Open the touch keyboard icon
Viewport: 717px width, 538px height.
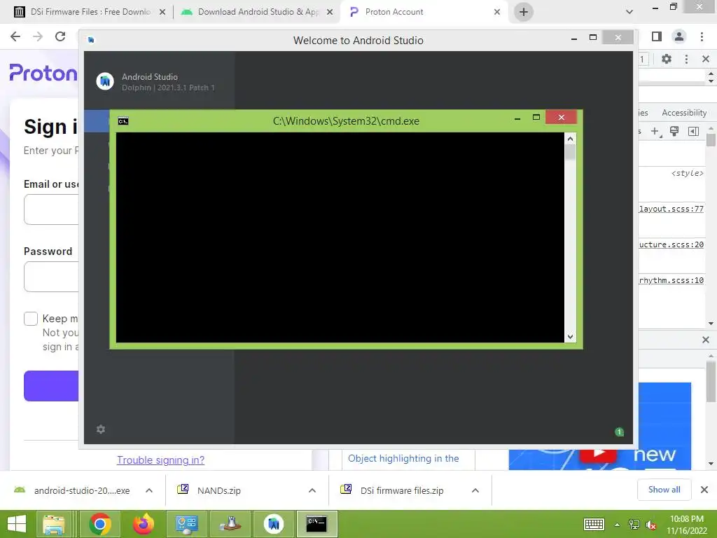click(x=594, y=524)
